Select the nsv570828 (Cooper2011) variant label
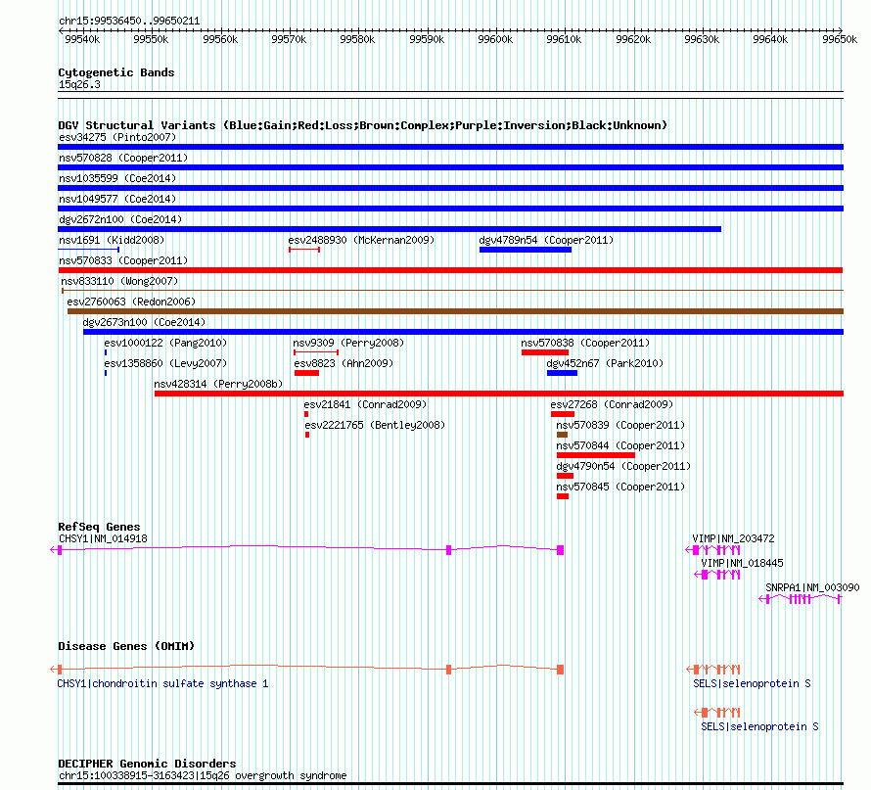The width and height of the screenshot is (871, 790). point(123,158)
